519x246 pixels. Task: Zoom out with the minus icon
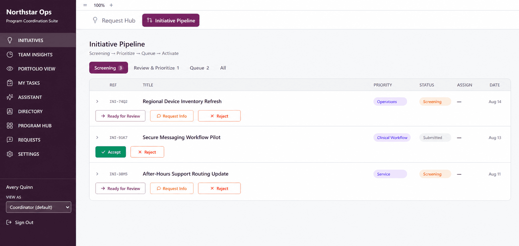point(85,5)
